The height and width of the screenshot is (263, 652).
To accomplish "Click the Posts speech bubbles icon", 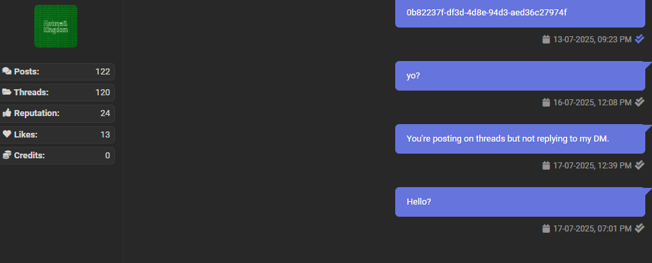I will pyautogui.click(x=7, y=71).
